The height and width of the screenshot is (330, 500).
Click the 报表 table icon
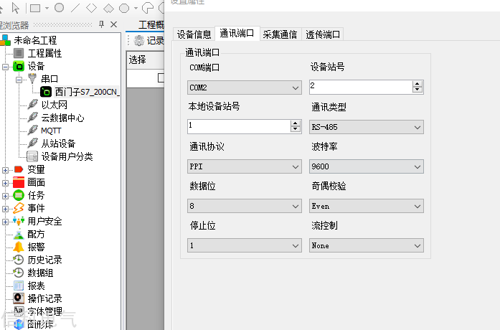click(x=19, y=286)
